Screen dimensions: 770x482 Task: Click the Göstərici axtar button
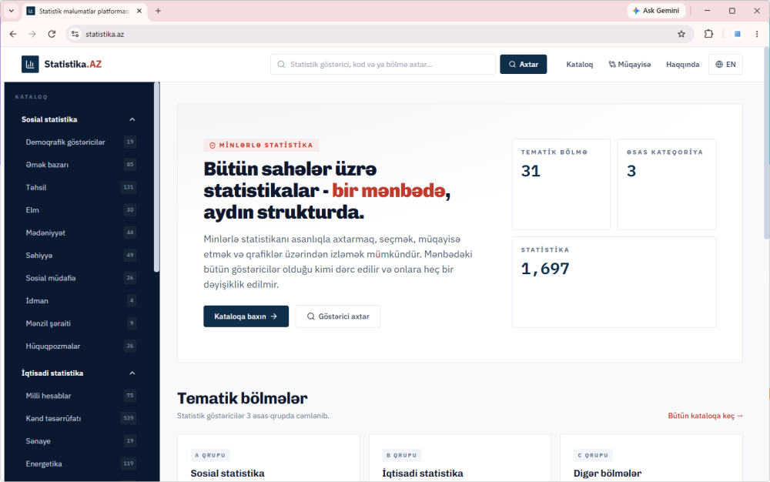coord(338,316)
